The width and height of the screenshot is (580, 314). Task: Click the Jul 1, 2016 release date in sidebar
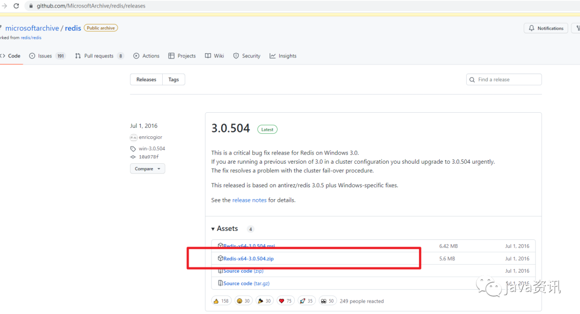click(143, 126)
